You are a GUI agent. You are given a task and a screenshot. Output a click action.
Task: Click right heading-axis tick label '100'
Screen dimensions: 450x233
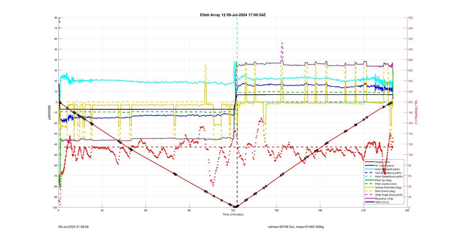(411, 155)
